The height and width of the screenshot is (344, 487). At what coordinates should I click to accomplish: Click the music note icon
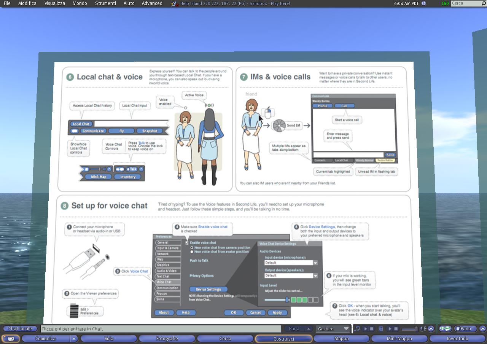click(x=357, y=329)
